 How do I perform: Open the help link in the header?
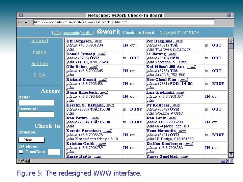(57, 33)
